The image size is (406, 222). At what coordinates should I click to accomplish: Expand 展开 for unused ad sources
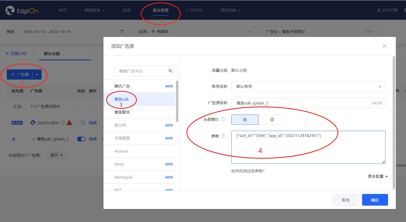[x=57, y=155]
